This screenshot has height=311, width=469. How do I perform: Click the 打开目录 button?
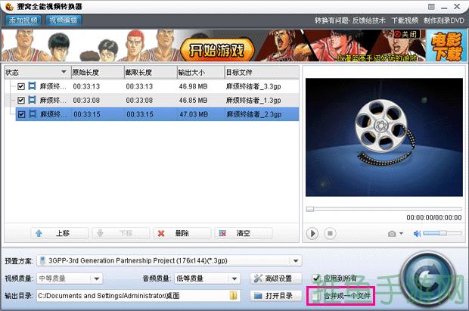click(x=276, y=294)
